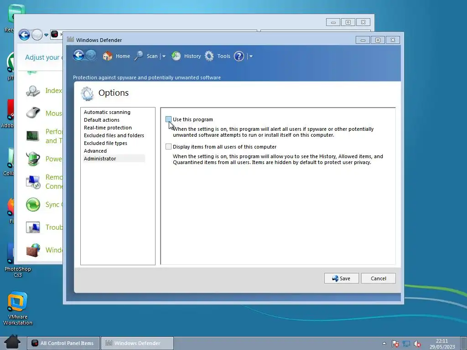Viewport: 467px width, 350px height.
Task: Open network tray icon
Action: coord(406,344)
